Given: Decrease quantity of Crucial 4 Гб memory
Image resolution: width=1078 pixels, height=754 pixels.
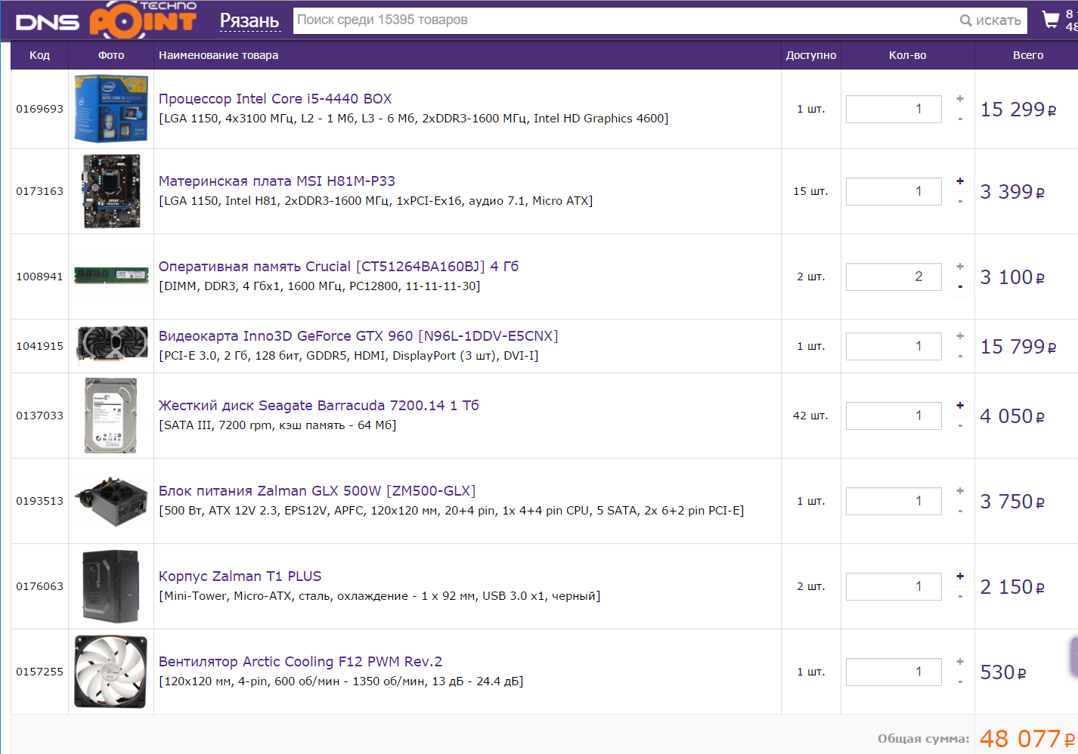Looking at the screenshot, I should [x=960, y=287].
